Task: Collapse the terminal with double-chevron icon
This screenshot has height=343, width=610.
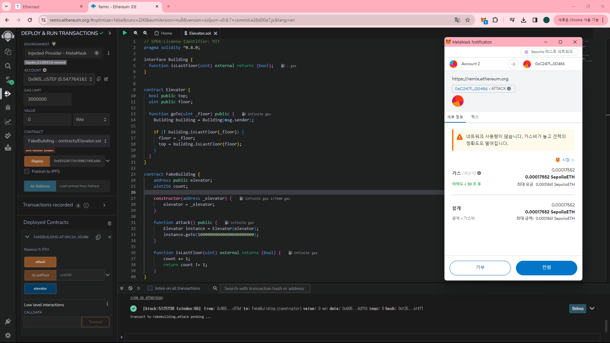Action: [122, 288]
